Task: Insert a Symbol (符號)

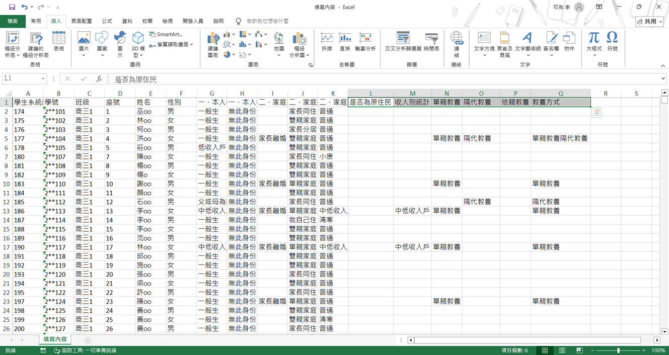Action: (612, 42)
